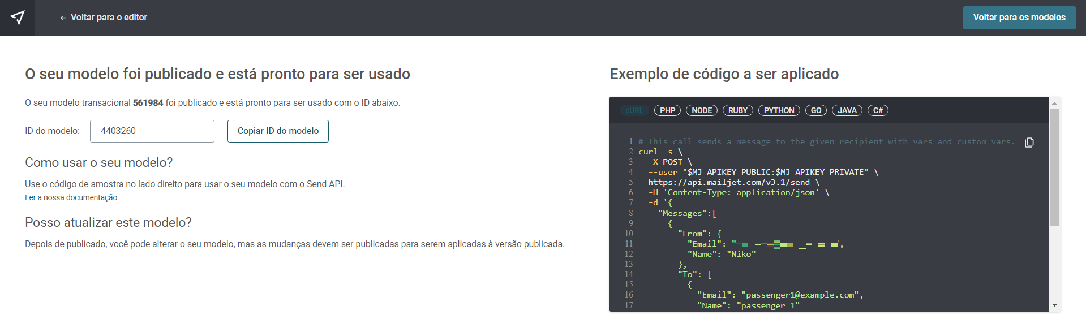Focus the ID do modelo field

pos(152,131)
